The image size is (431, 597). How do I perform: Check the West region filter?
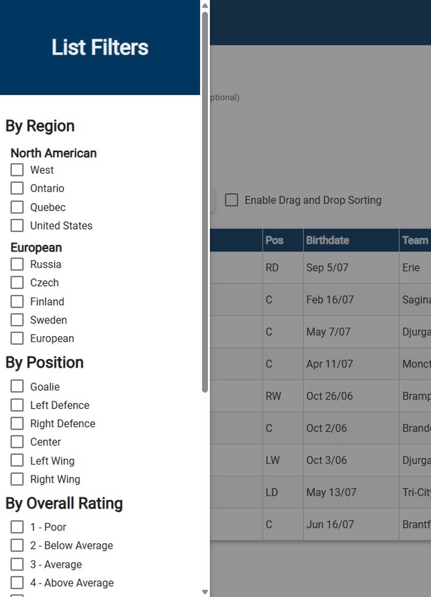pyautogui.click(x=17, y=170)
